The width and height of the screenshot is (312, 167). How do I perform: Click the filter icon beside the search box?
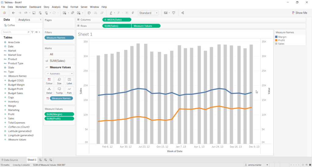32,32
